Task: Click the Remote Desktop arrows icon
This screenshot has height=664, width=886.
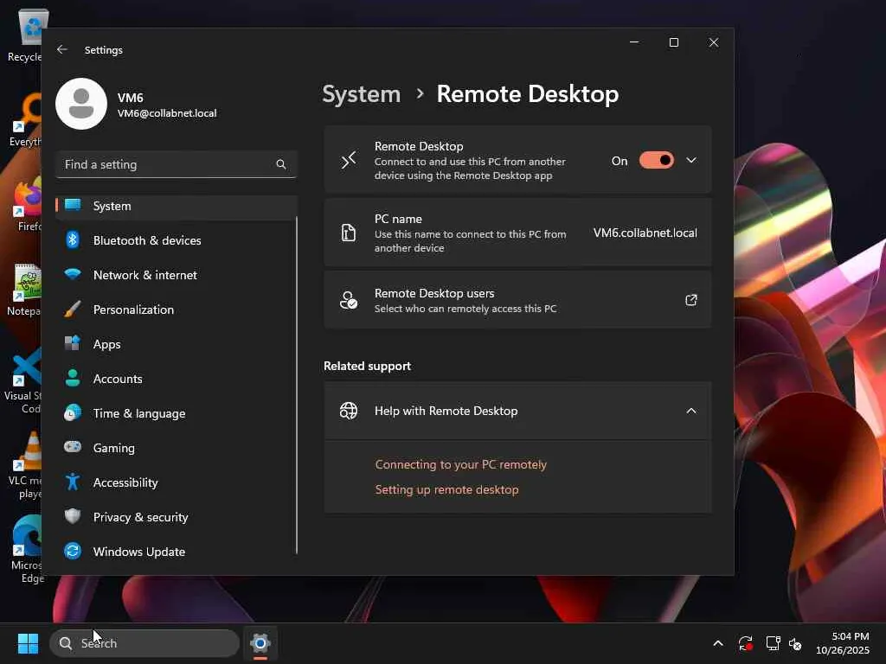Action: [x=349, y=160]
